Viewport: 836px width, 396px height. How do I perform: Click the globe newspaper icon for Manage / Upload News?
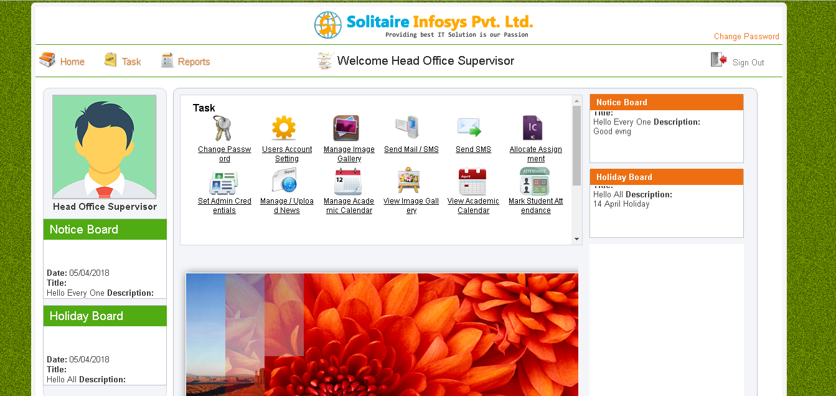tap(284, 181)
